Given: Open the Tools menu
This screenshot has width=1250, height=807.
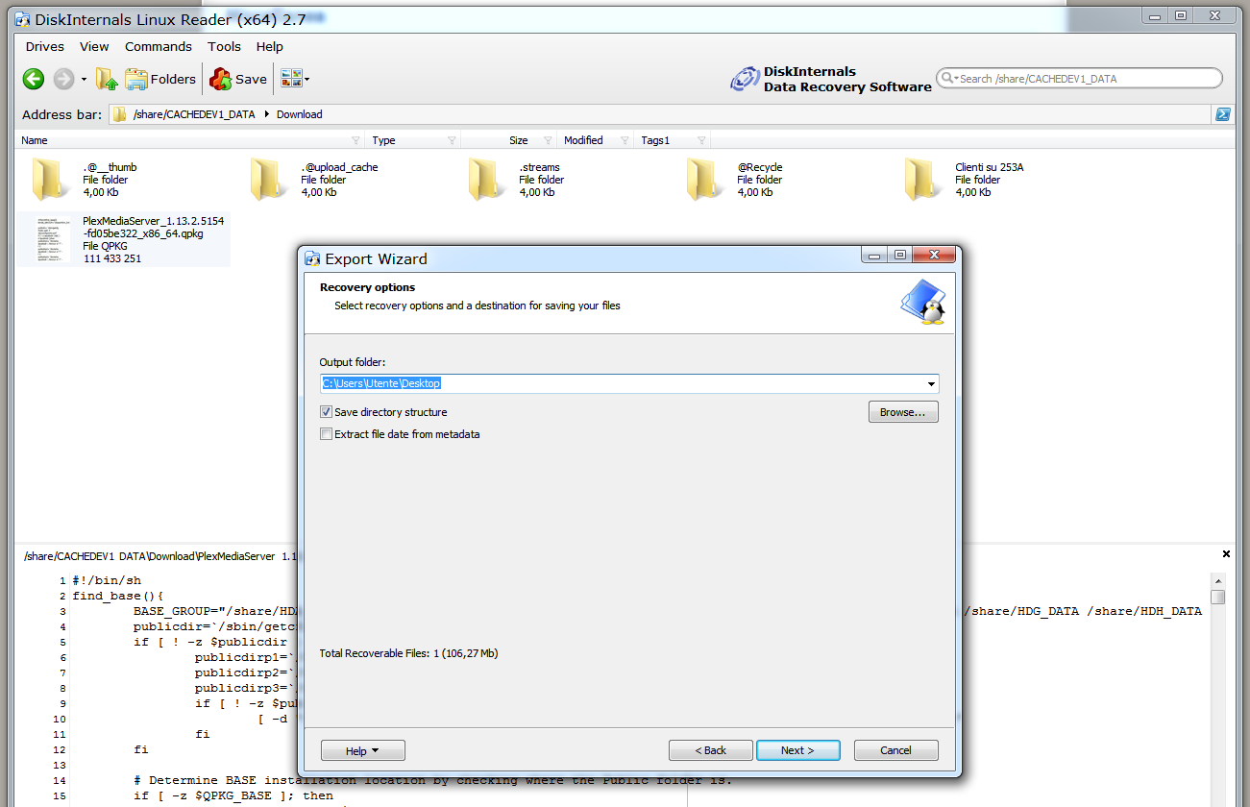Looking at the screenshot, I should tap(224, 46).
